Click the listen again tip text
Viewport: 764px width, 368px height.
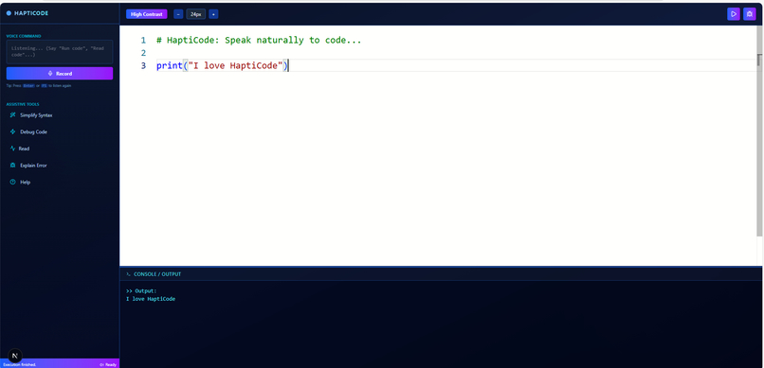click(x=39, y=85)
